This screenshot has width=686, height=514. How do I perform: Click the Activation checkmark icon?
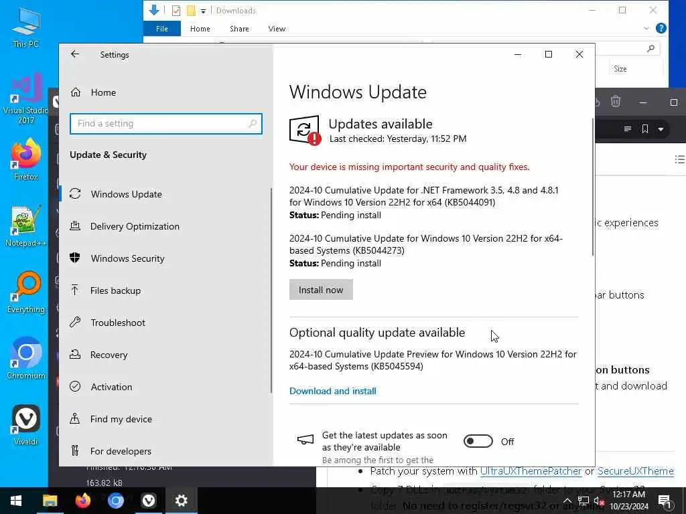(x=75, y=386)
